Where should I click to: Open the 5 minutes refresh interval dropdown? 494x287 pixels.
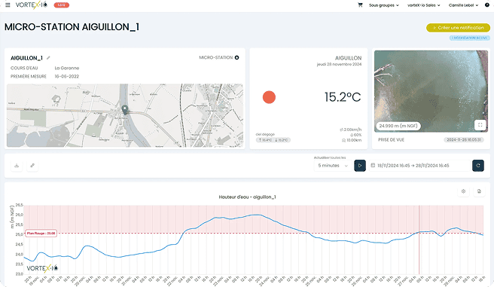(333, 166)
